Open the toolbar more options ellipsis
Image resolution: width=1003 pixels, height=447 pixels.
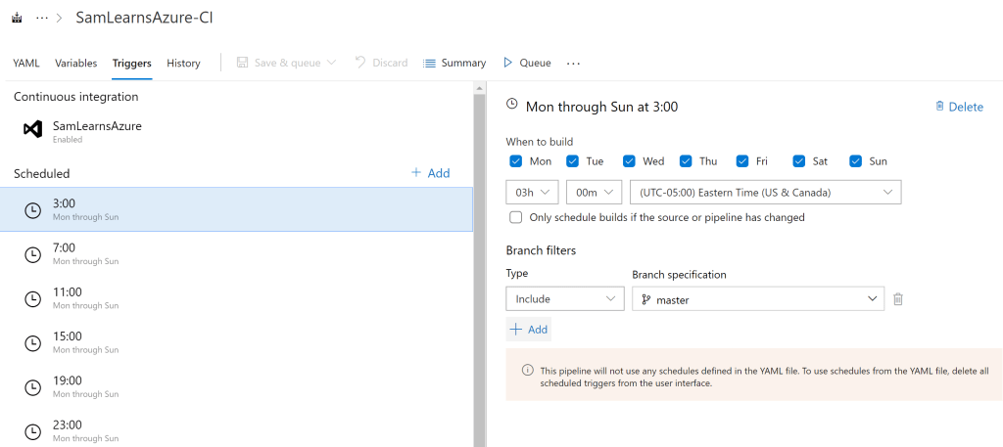(573, 63)
